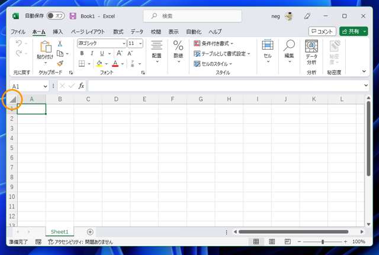Open the font name dropdown 游ゴシック
The width and height of the screenshot is (379, 255).
click(124, 43)
